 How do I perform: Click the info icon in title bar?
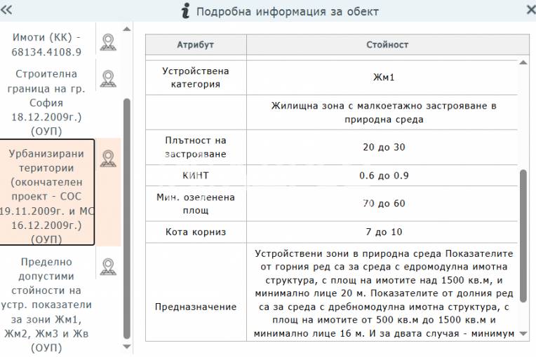coord(185,10)
